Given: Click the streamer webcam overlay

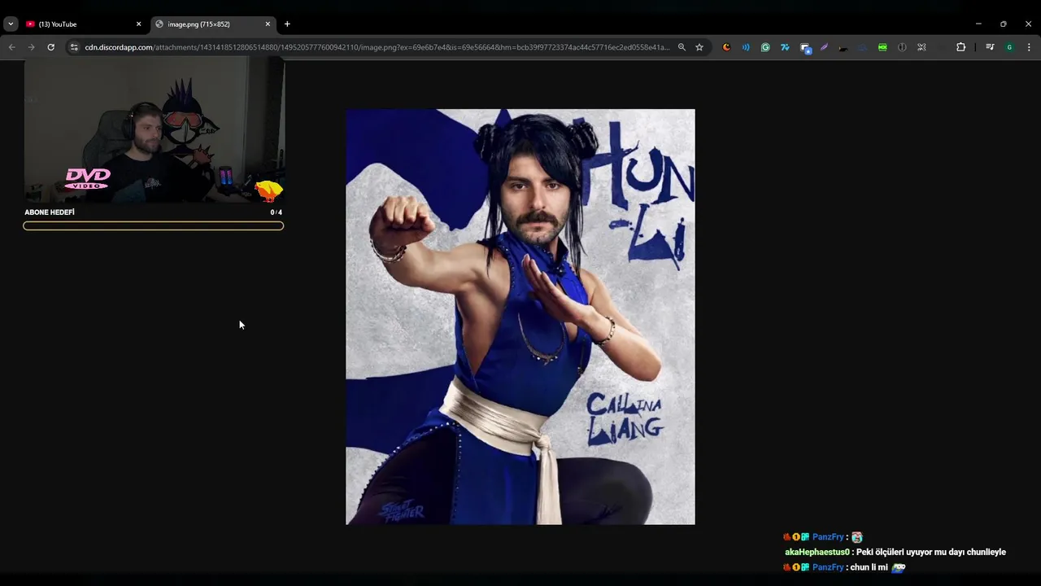Looking at the screenshot, I should [x=155, y=130].
